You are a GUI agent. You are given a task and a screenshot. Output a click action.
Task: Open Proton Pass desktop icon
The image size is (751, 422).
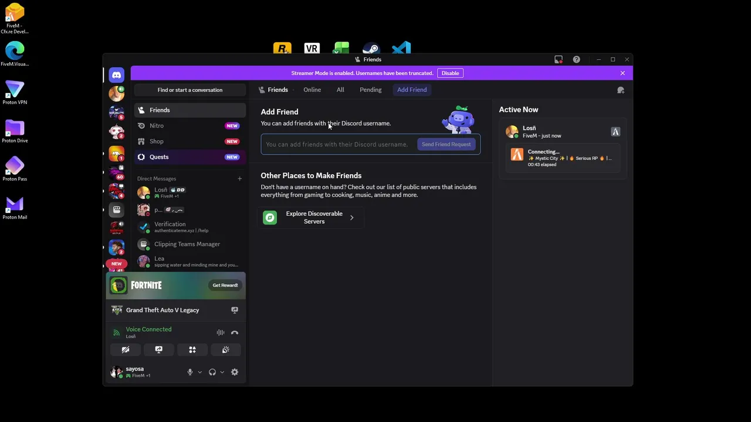[x=15, y=169]
